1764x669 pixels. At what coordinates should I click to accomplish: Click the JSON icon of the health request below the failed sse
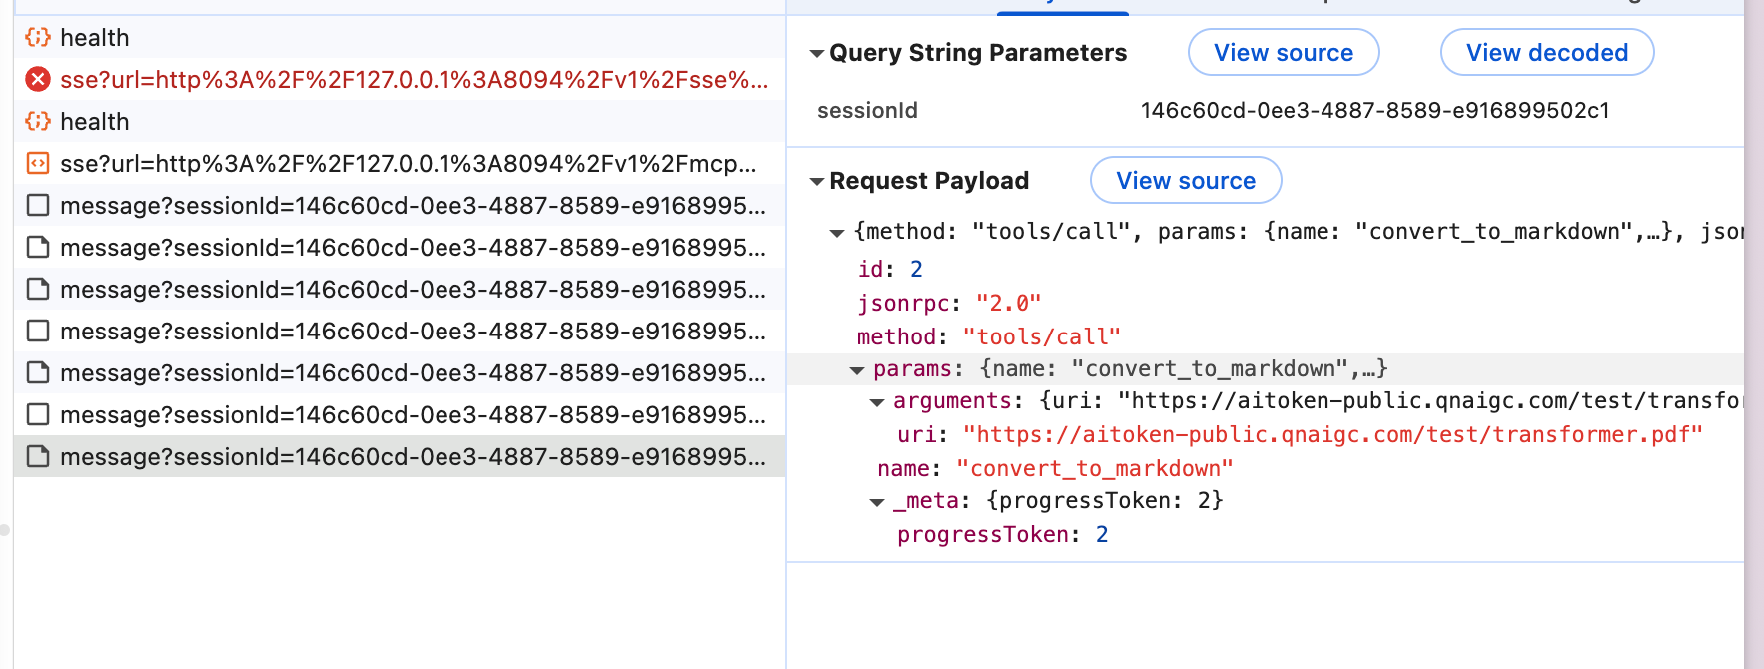click(38, 122)
